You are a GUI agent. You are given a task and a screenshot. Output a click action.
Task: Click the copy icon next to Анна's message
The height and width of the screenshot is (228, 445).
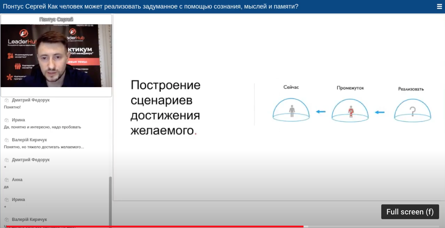6,179
